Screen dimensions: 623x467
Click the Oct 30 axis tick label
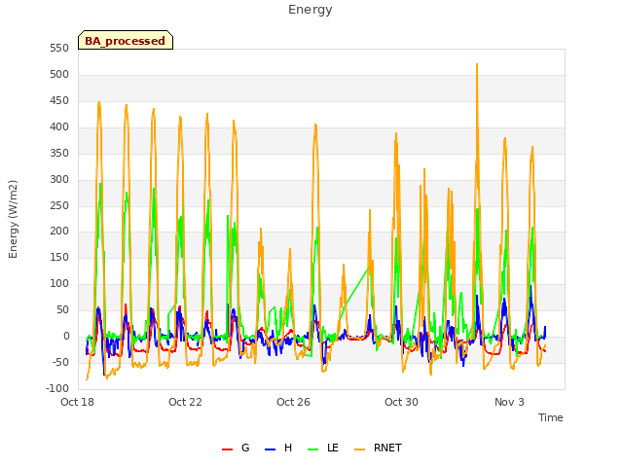pos(401,402)
